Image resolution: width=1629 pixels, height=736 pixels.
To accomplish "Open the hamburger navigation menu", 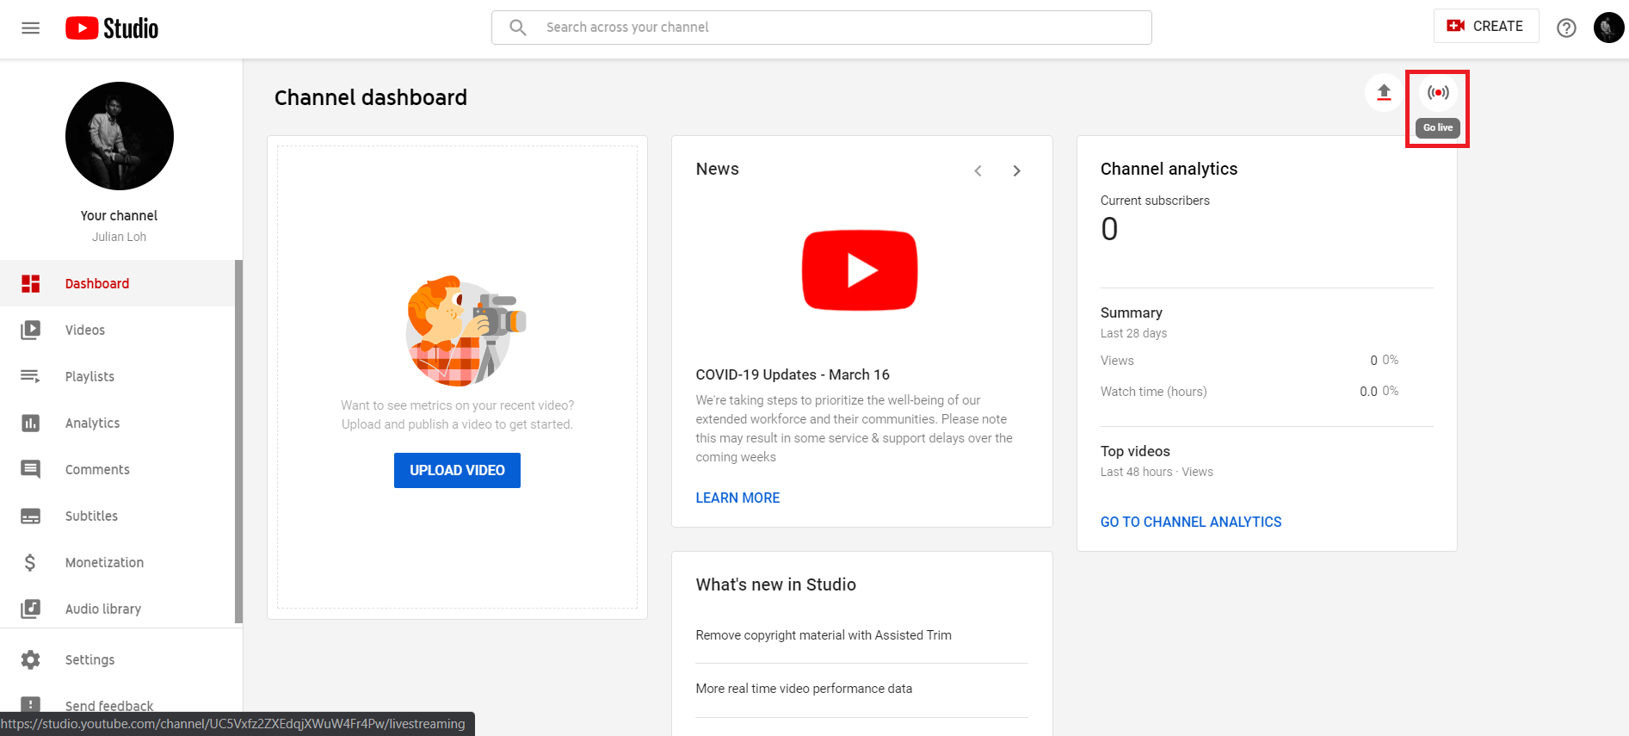I will [31, 28].
